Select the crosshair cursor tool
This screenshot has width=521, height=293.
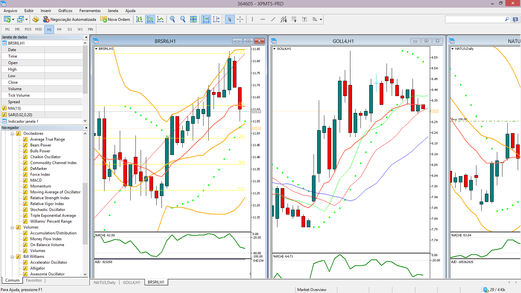[240, 19]
